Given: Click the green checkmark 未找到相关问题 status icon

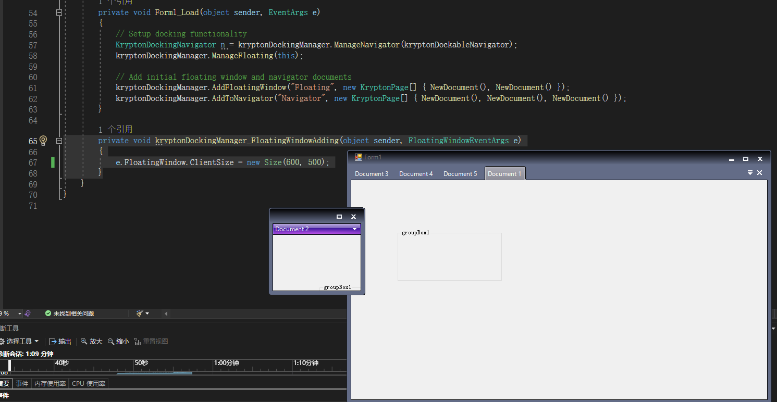Looking at the screenshot, I should 48,313.
